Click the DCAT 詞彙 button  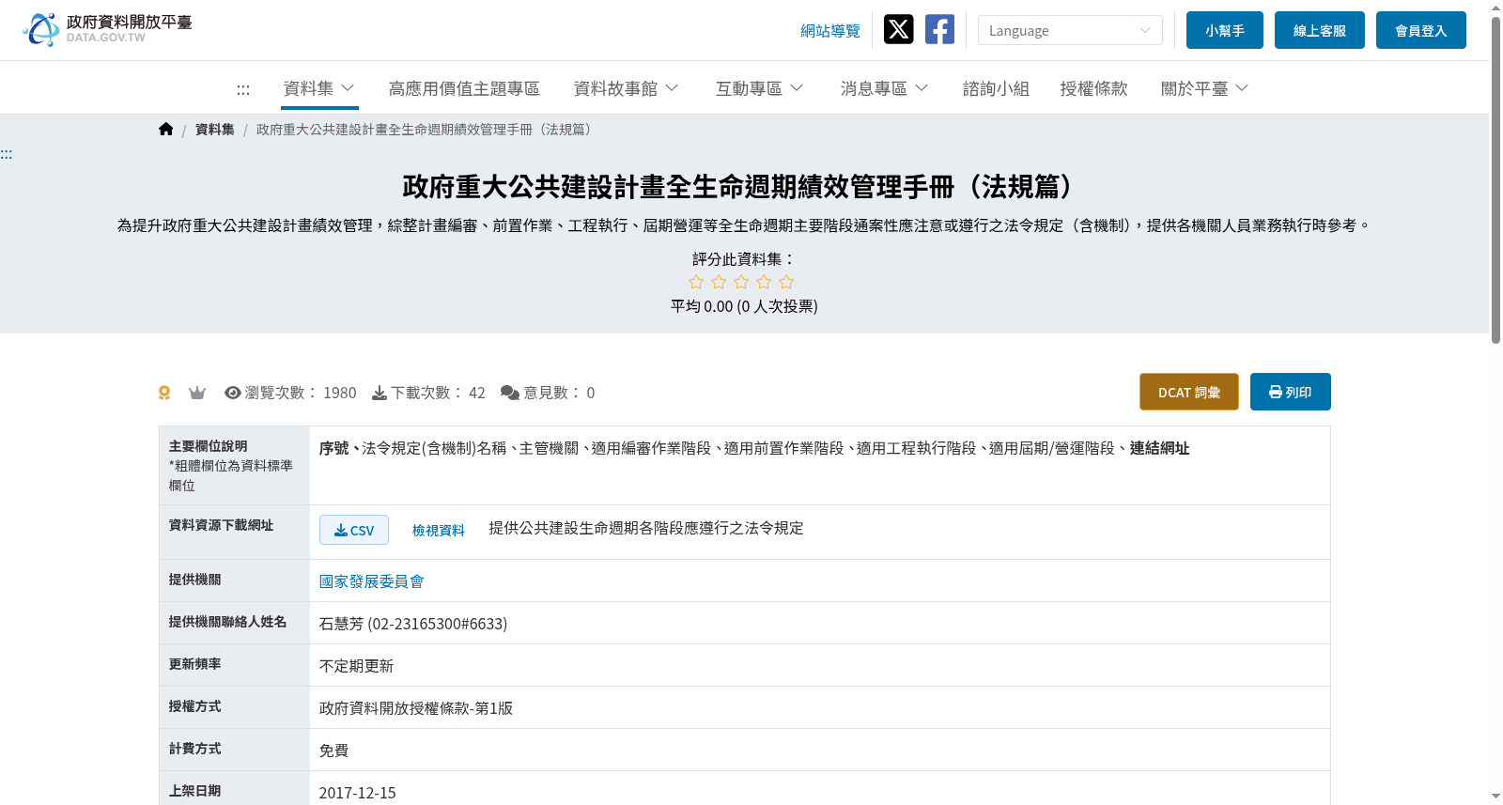[1189, 392]
